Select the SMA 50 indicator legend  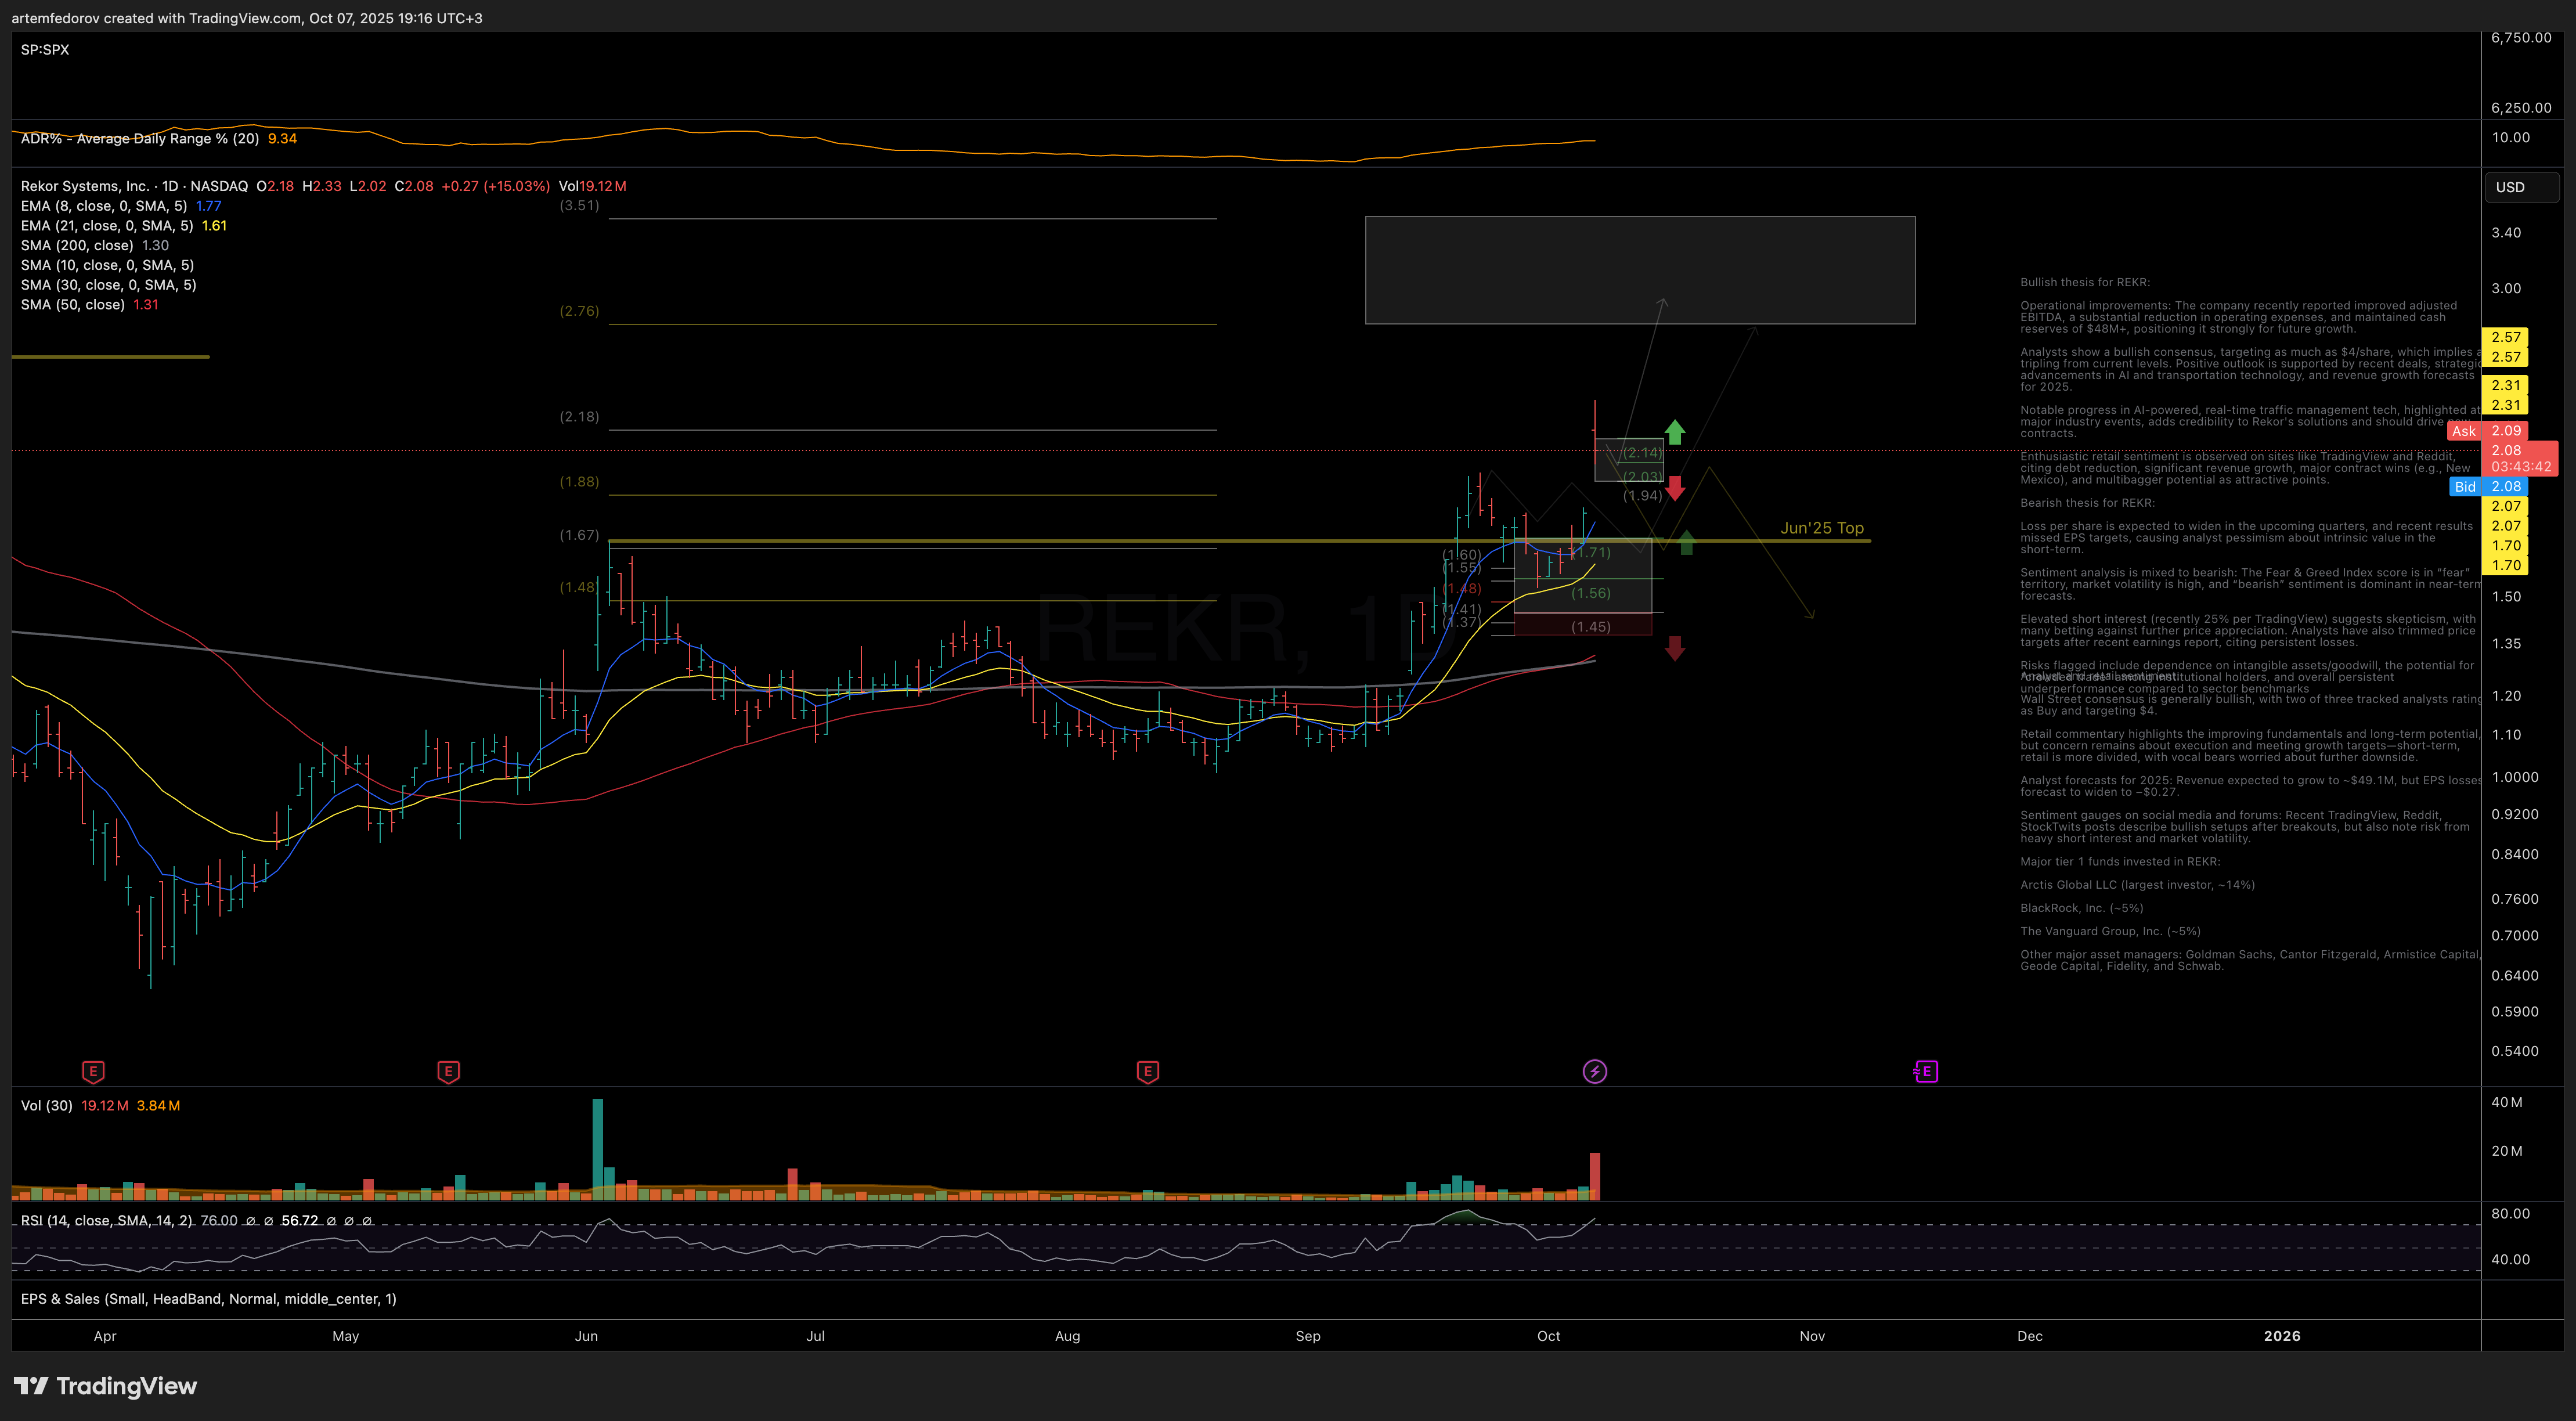point(90,305)
